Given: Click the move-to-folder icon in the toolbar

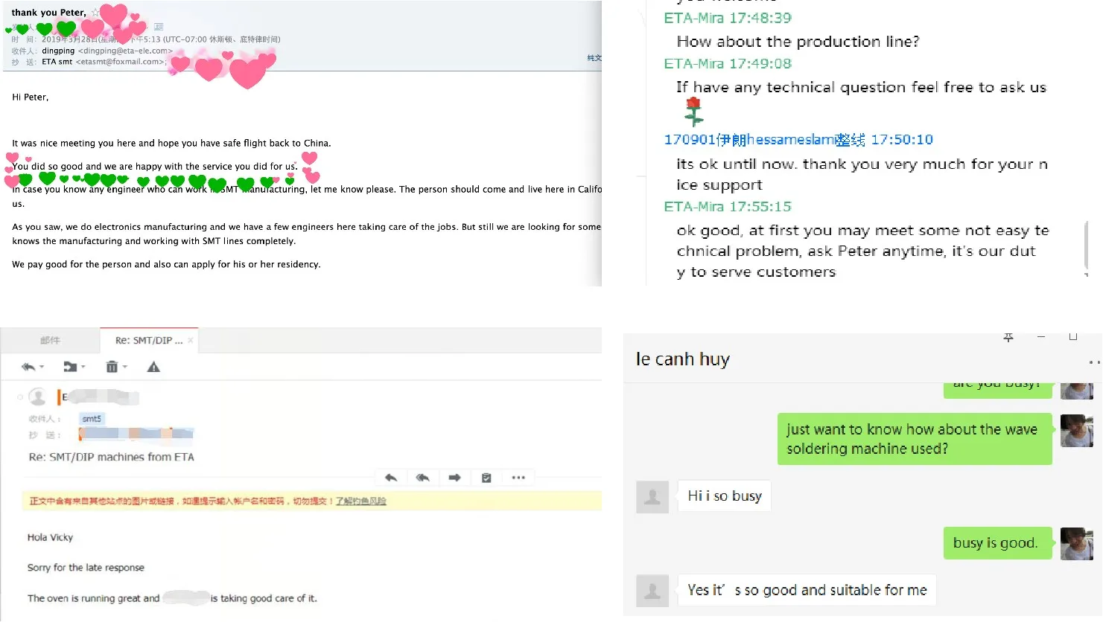Looking at the screenshot, I should click(70, 367).
